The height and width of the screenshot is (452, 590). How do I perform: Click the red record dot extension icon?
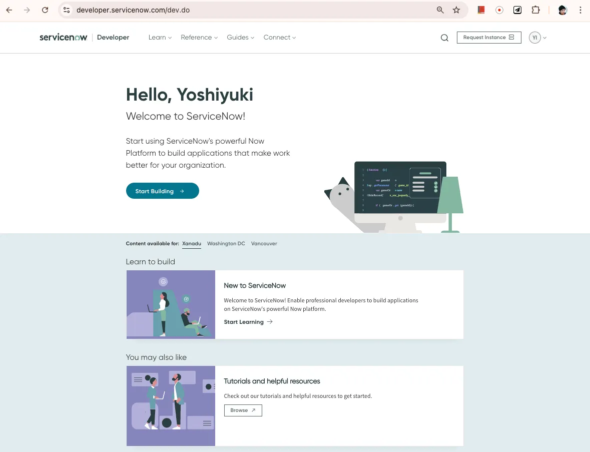(x=499, y=10)
